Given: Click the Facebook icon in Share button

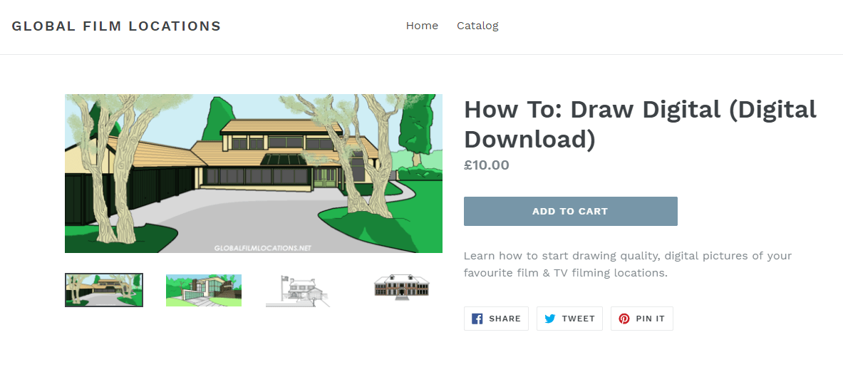Looking at the screenshot, I should (x=477, y=319).
